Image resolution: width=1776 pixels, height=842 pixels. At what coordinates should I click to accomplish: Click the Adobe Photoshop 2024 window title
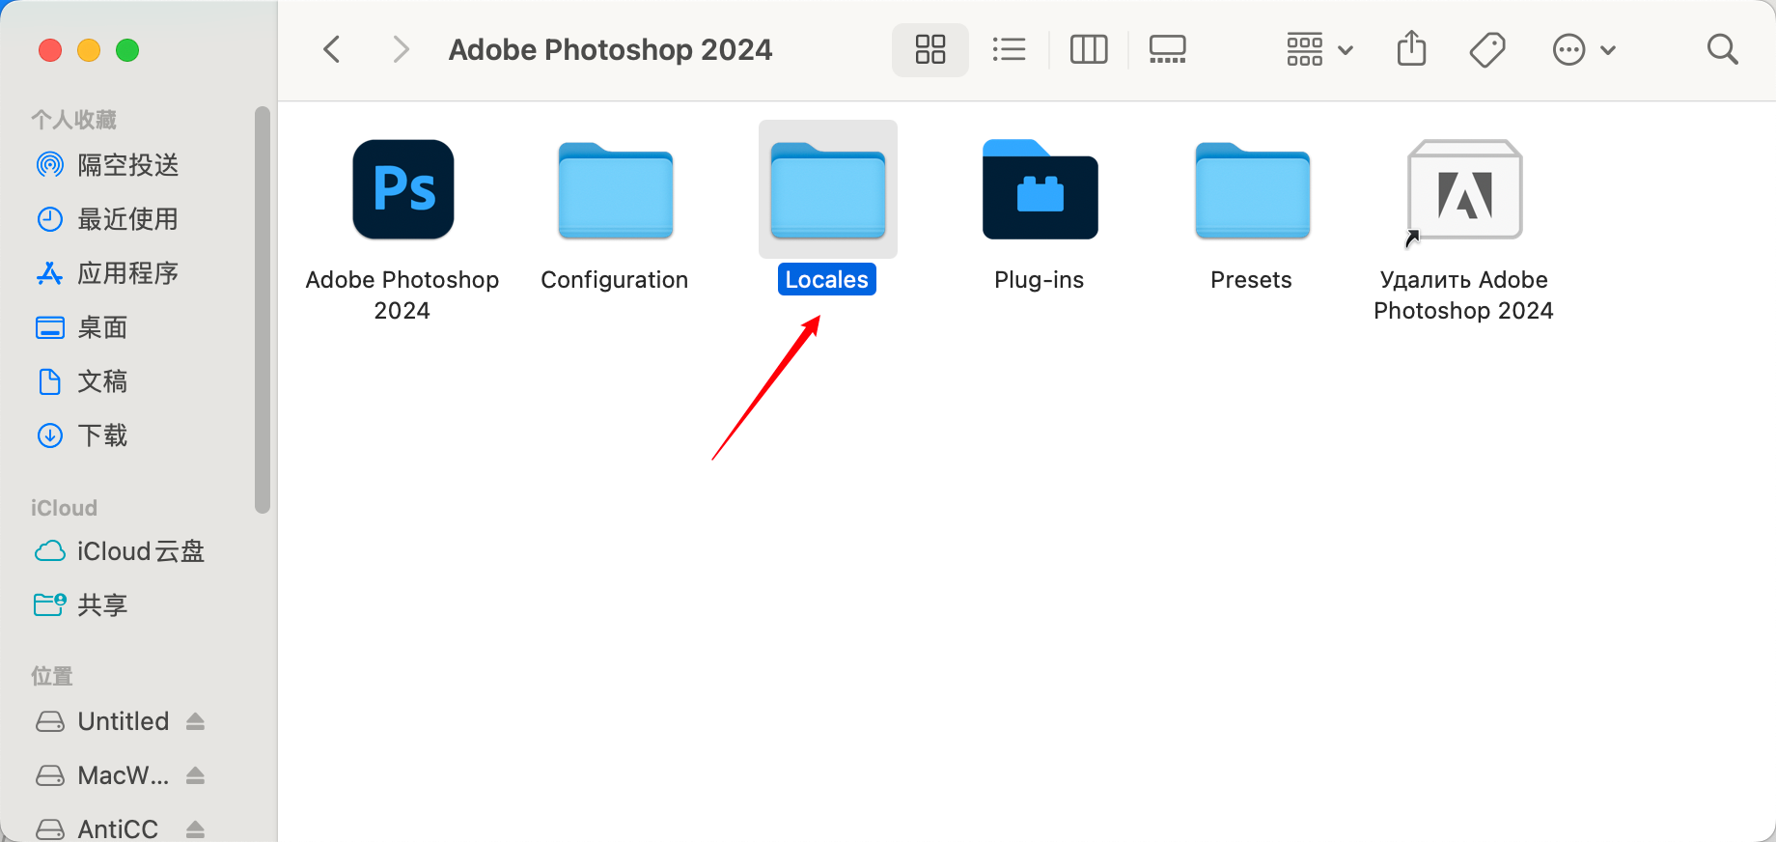(610, 49)
